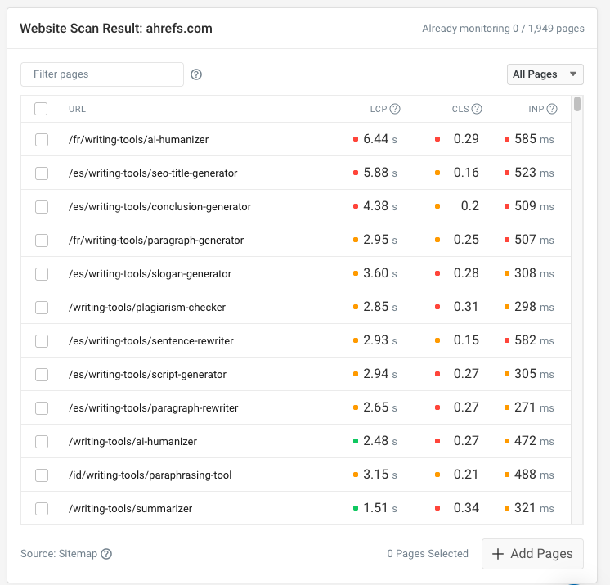Click the /es/writing-tools/script-generator URL
The image size is (610, 585).
147,375
